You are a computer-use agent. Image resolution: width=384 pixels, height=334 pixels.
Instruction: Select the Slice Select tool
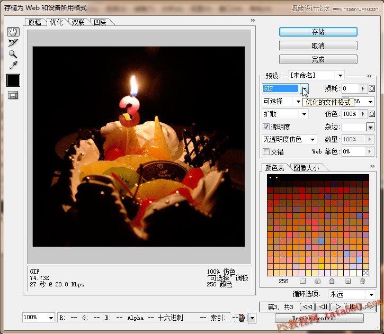(x=13, y=43)
